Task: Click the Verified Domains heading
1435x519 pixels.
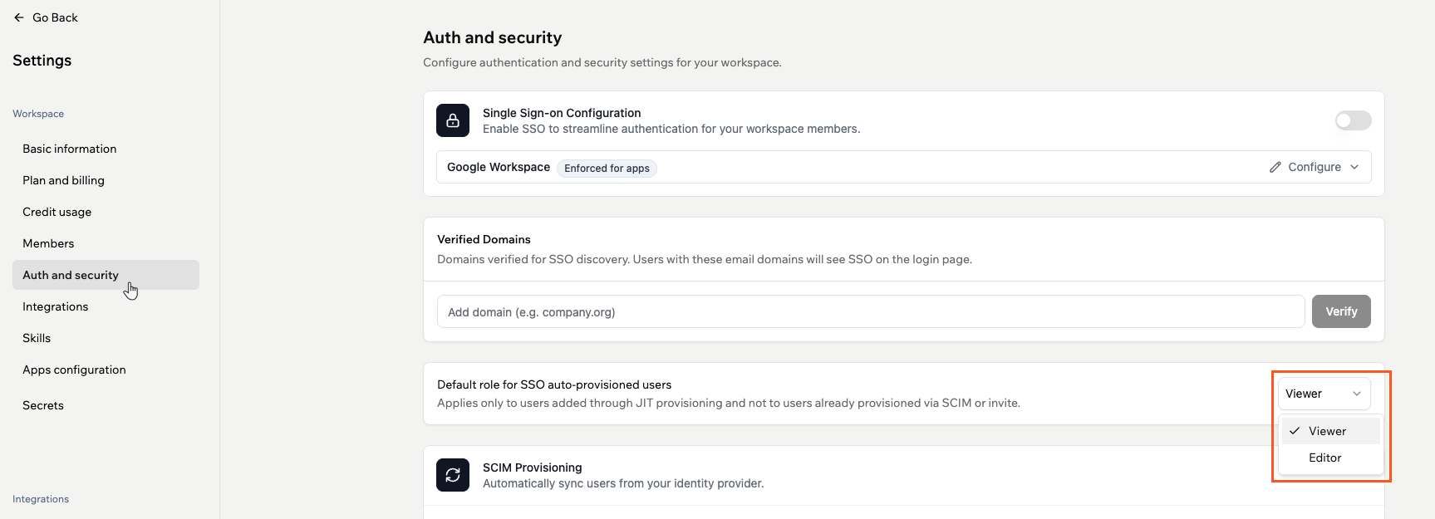Action: 484,239
